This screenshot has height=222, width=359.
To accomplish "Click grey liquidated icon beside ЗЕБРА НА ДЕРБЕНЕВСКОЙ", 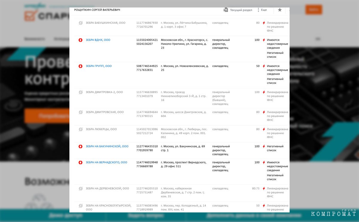I will (80, 188).
